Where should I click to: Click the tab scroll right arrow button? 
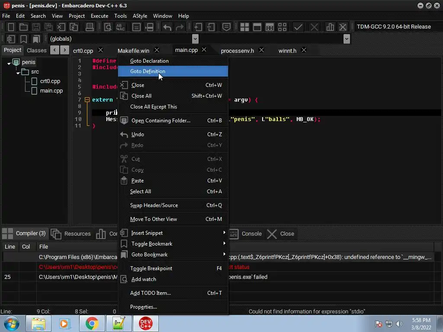coord(65,50)
